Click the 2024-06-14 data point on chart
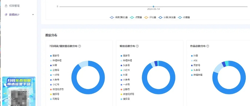 click(x=153, y=6)
